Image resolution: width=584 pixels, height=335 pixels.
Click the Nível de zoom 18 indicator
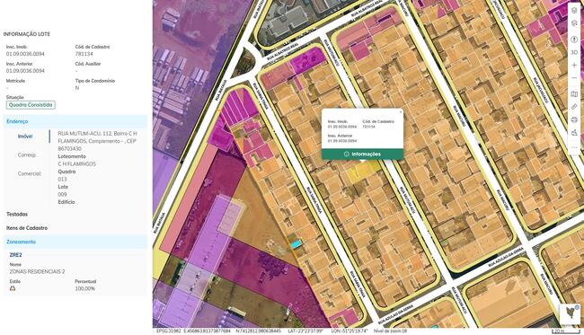click(390, 331)
